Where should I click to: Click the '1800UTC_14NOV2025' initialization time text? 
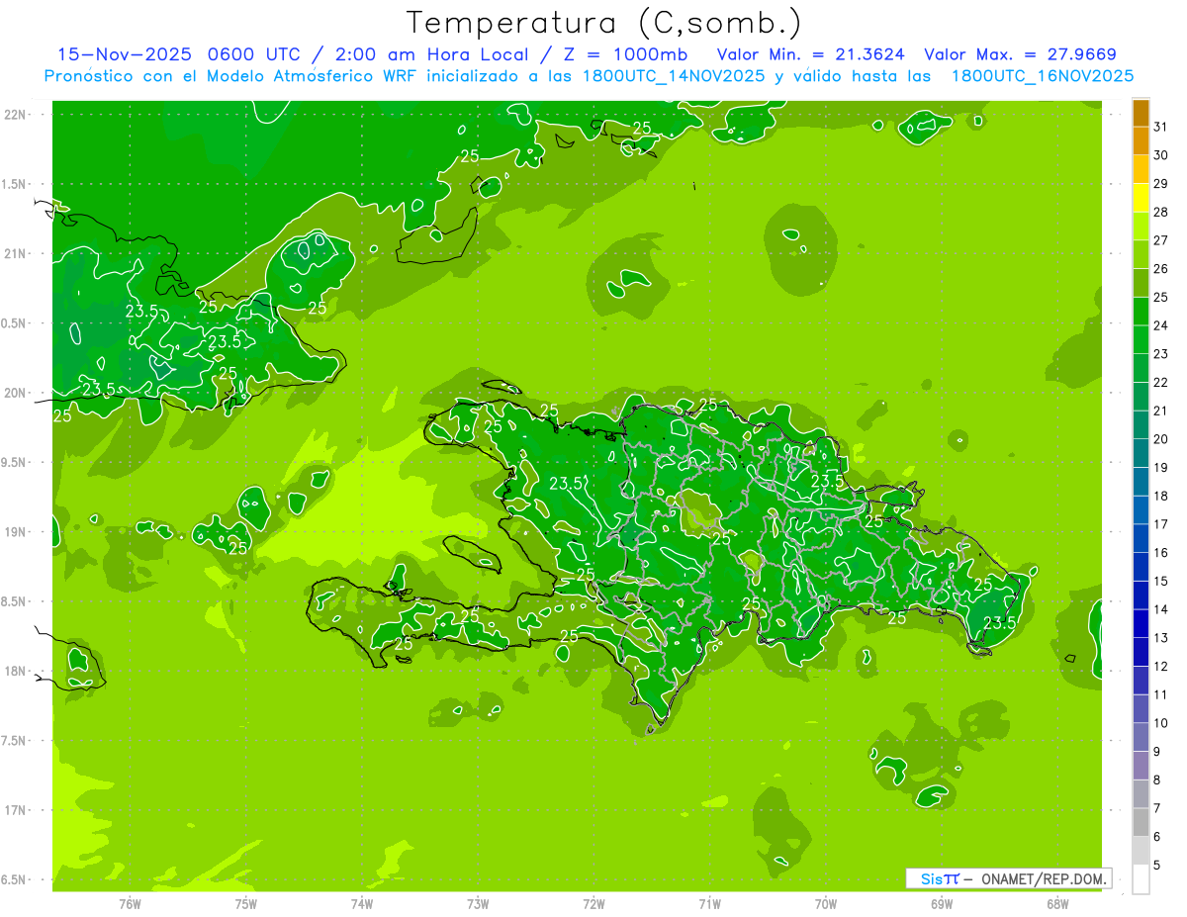tap(677, 76)
